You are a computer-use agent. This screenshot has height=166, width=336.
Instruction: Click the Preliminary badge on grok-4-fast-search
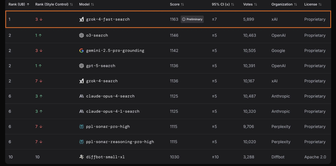pos(192,19)
